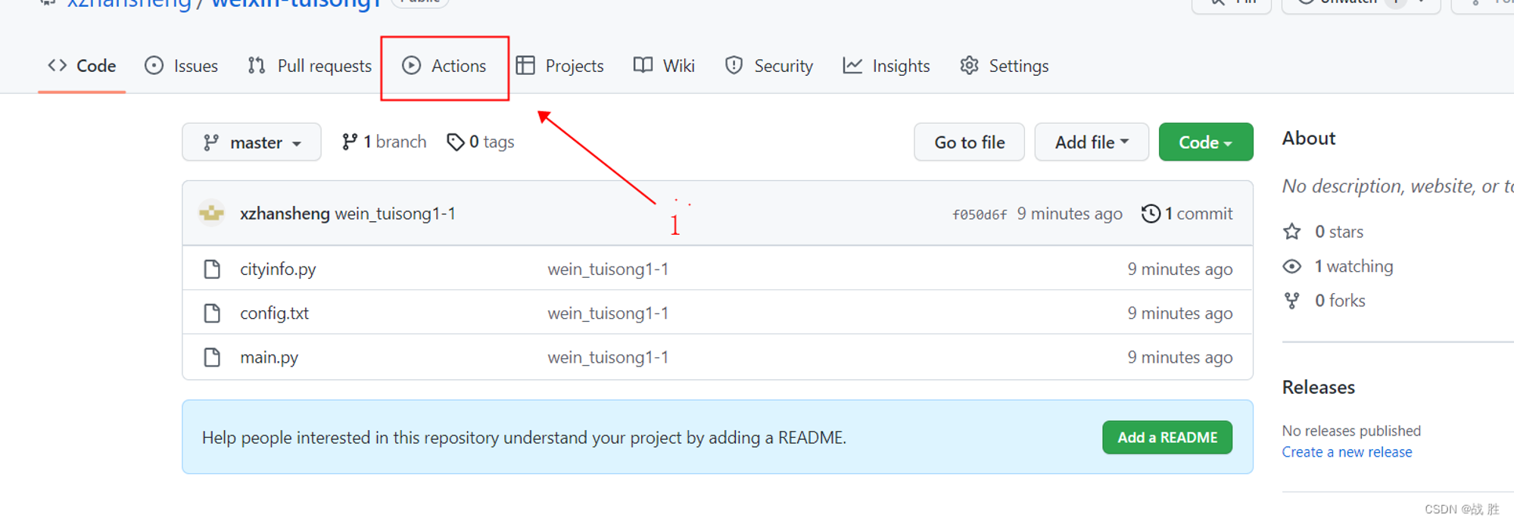Open commit message in config.txt row
Screen dimensions: 1514x524
pos(608,313)
